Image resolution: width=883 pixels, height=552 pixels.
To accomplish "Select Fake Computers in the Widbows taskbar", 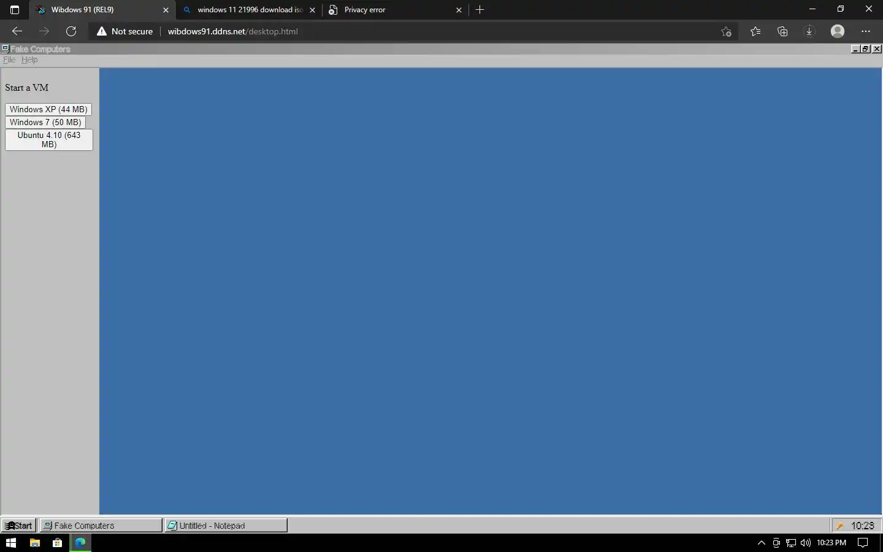I will coord(101,526).
